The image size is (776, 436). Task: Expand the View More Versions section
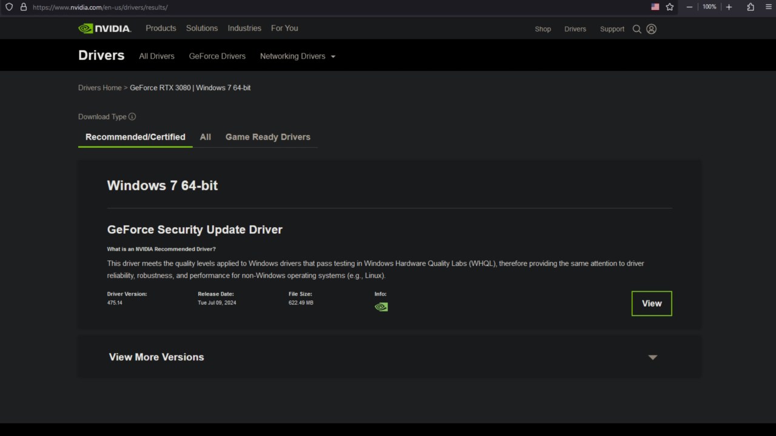389,357
